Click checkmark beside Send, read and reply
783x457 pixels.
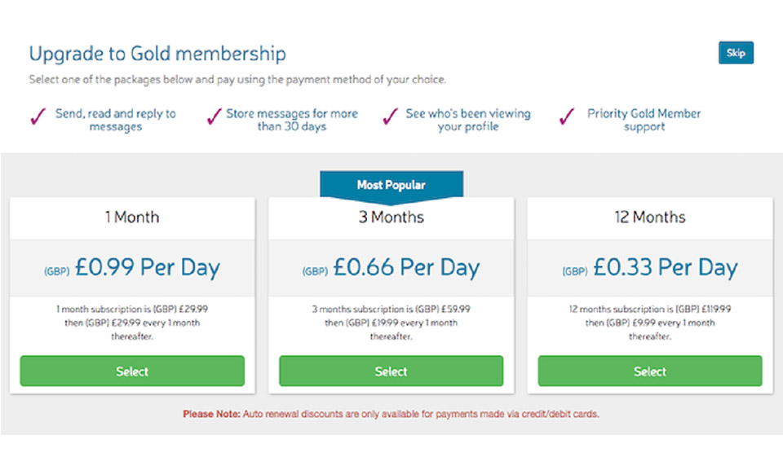[38, 118]
